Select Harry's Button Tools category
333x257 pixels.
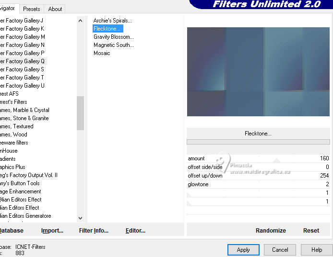20,183
